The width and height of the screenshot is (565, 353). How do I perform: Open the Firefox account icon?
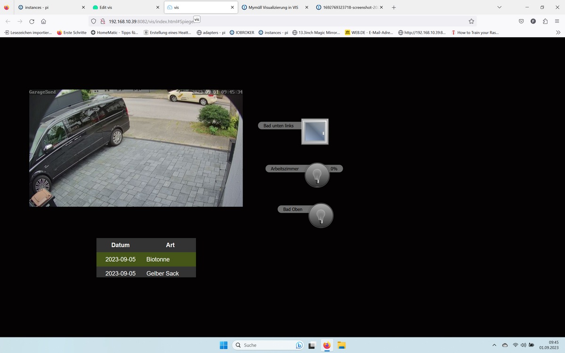[533, 21]
